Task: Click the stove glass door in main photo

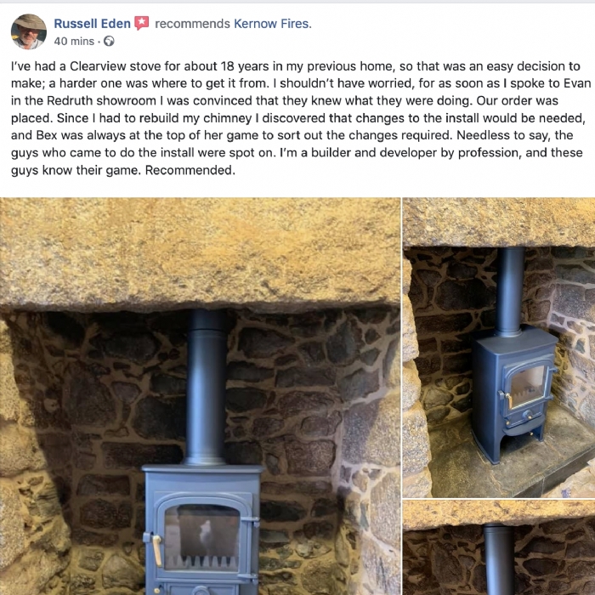Action: (x=201, y=538)
